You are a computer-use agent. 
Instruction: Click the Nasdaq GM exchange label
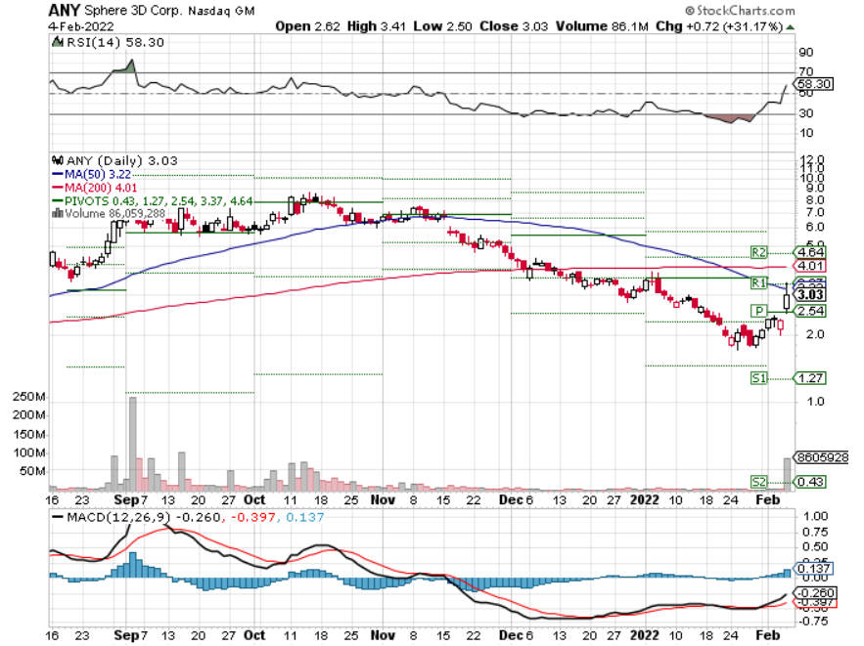(x=221, y=11)
